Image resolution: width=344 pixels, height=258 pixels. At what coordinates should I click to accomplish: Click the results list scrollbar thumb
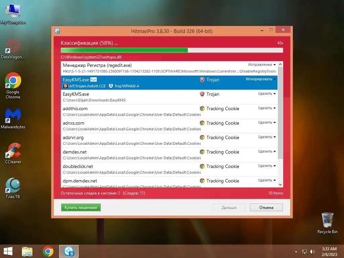coord(281,113)
